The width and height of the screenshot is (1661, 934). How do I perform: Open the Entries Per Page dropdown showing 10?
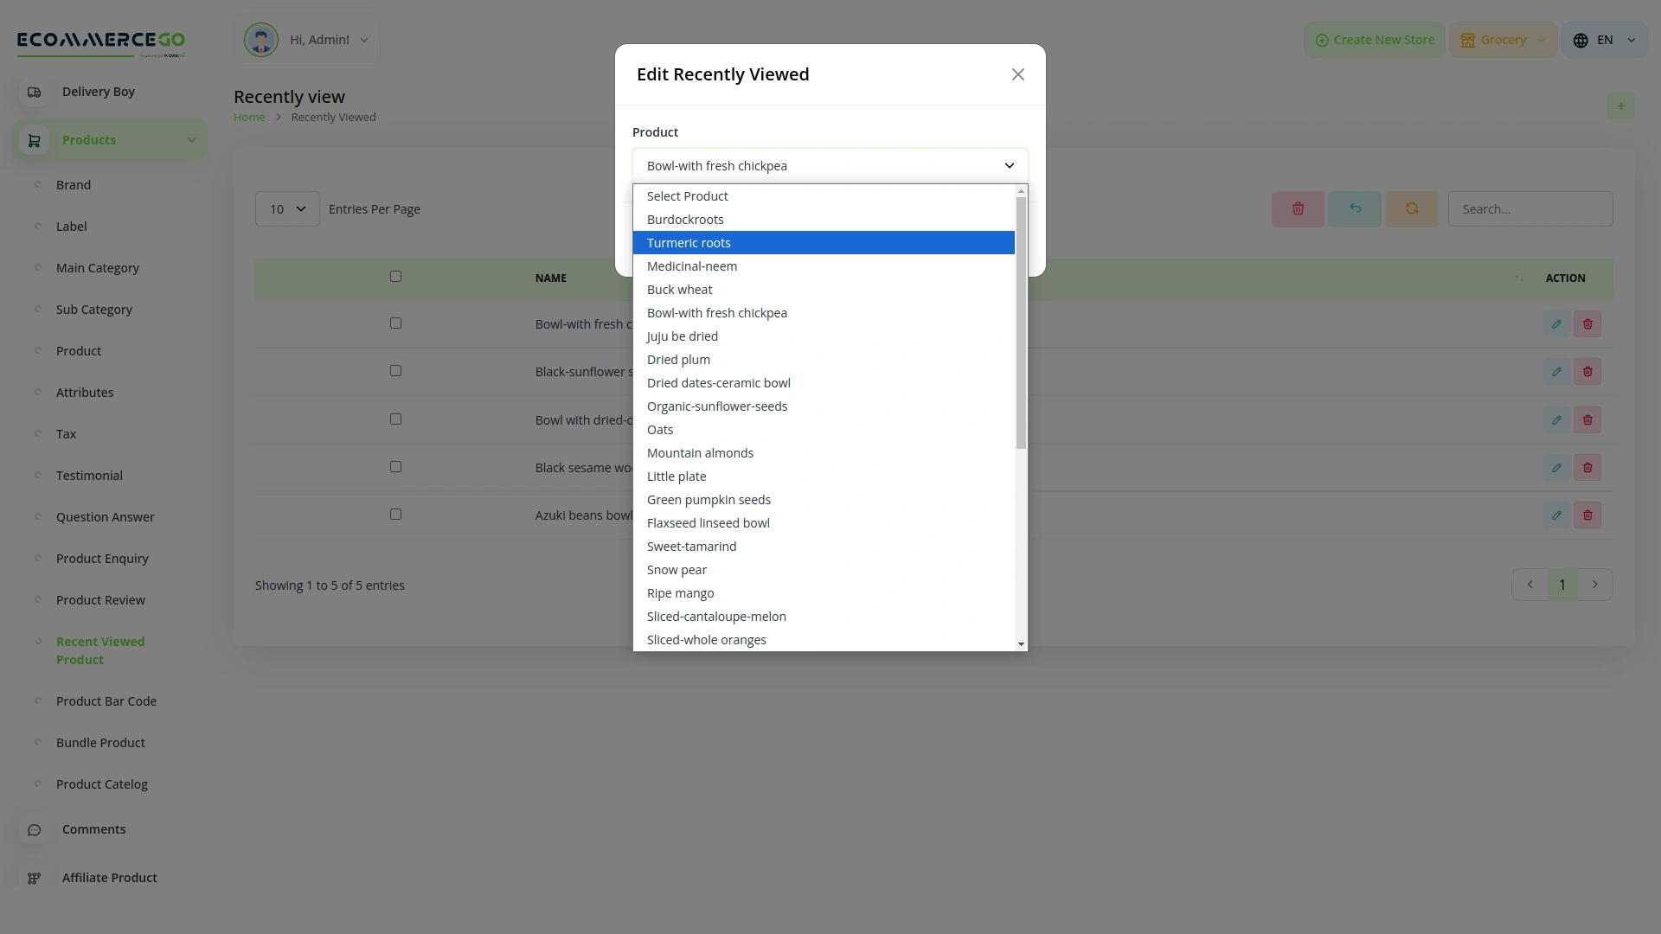[286, 208]
